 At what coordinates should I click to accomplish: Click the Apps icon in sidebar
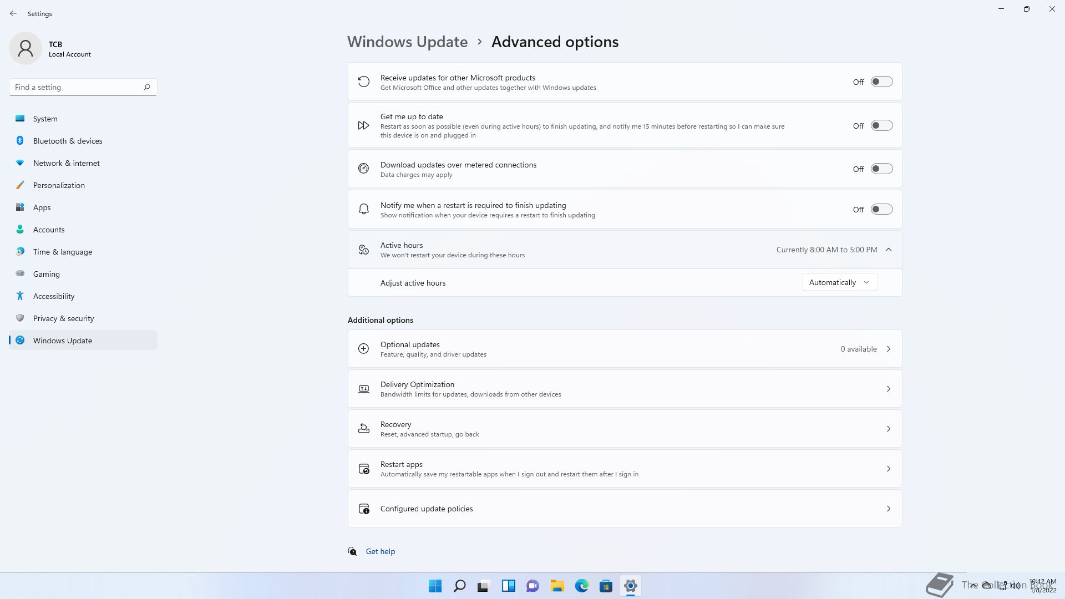click(20, 207)
